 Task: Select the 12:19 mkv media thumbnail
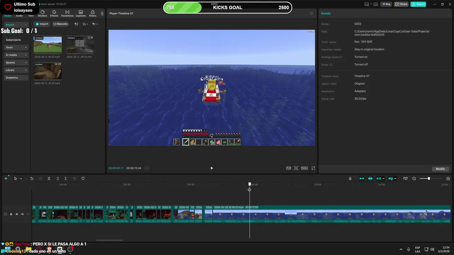pos(80,44)
